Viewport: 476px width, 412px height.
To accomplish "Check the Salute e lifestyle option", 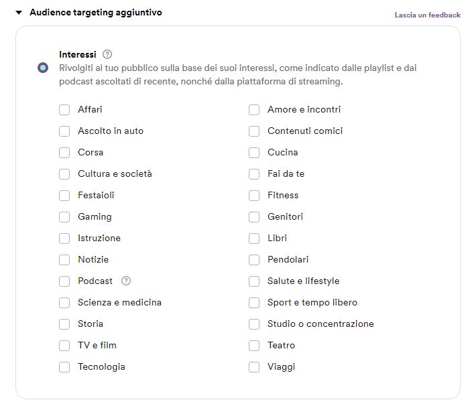I will (254, 281).
